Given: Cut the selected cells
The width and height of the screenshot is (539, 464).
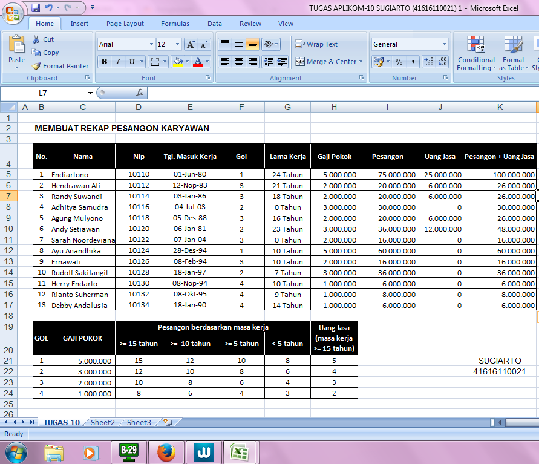Looking at the screenshot, I should (x=44, y=39).
